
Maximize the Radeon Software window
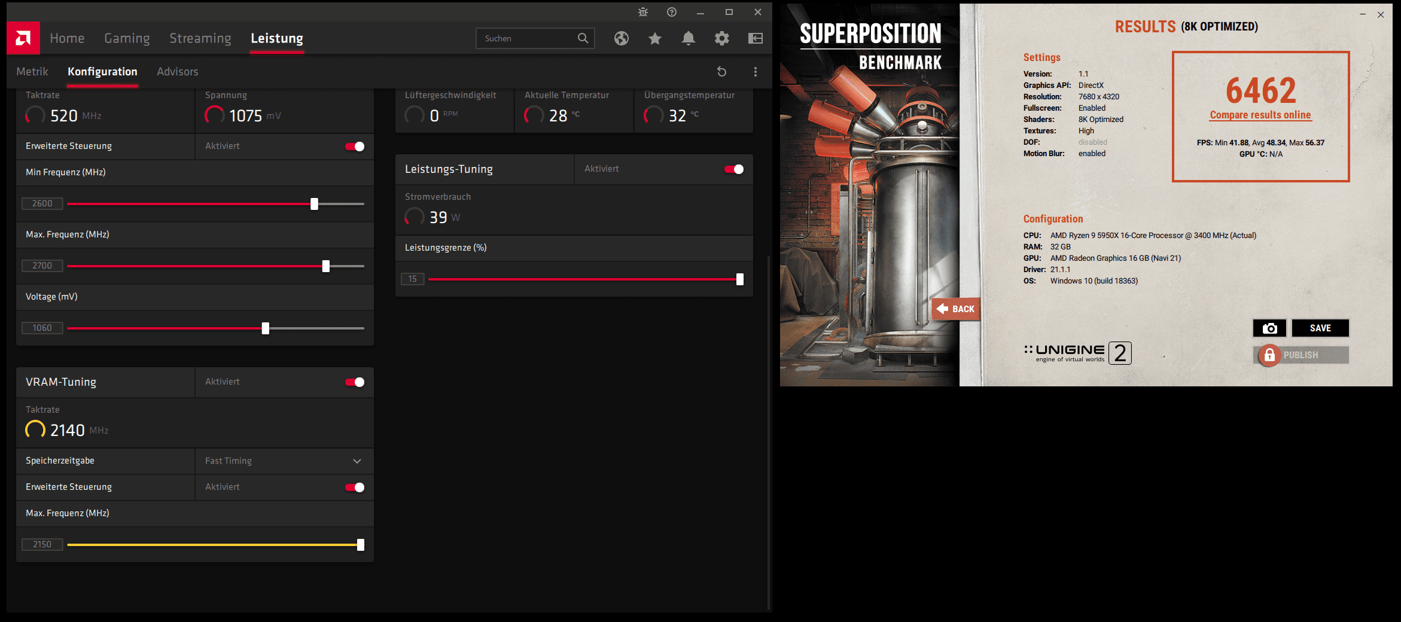pos(729,12)
